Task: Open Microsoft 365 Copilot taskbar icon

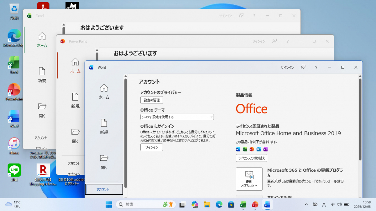Action: pos(195,204)
